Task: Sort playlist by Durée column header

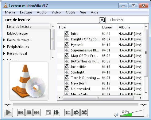Action: [x=109, y=27]
